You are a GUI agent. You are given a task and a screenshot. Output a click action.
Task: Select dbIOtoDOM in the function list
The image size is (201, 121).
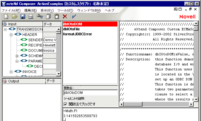pos(90,24)
